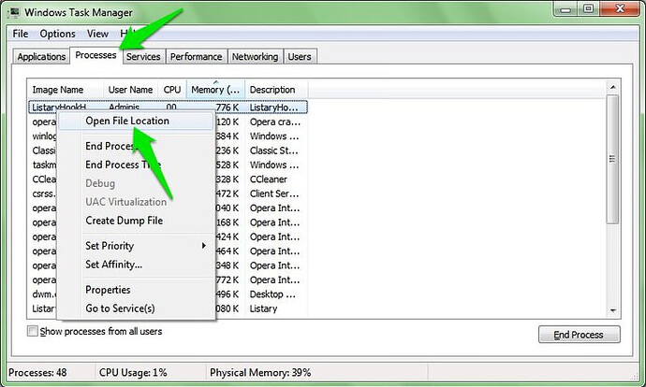Select the CCleaner description row
Viewport: 646px width, 387px height.
coord(268,179)
